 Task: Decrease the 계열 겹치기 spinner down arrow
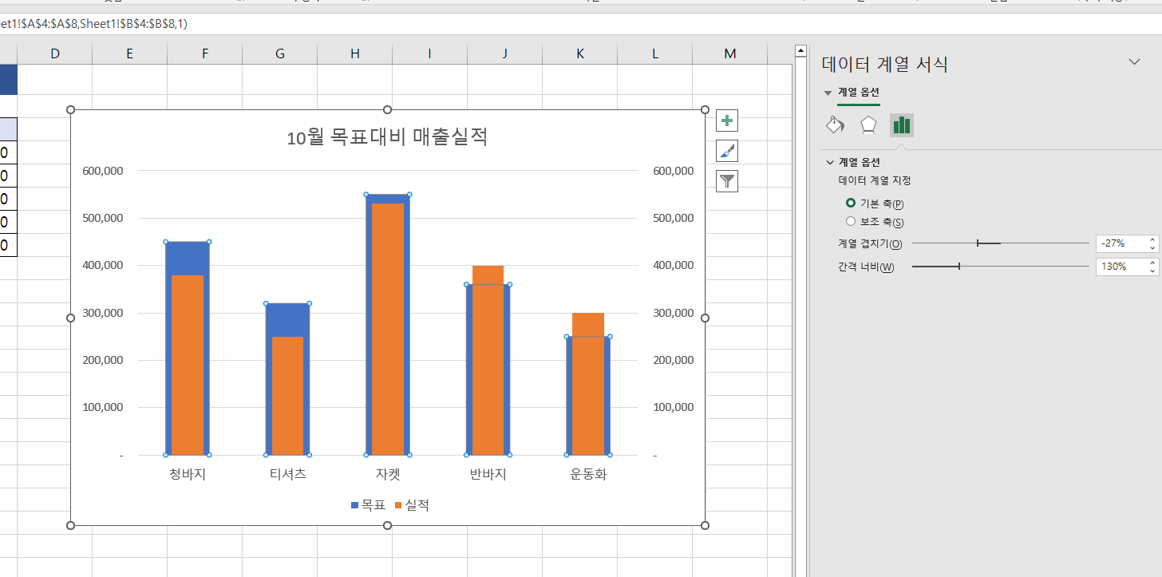pyautogui.click(x=1152, y=248)
